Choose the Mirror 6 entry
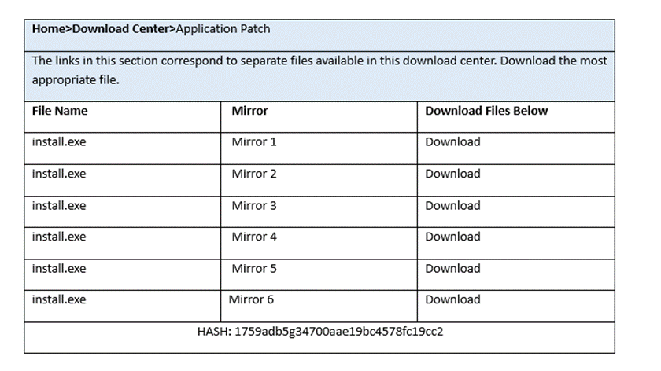This screenshot has width=661, height=371. click(x=252, y=299)
